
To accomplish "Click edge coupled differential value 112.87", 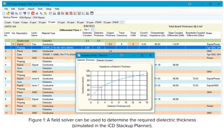I will (176, 44).
